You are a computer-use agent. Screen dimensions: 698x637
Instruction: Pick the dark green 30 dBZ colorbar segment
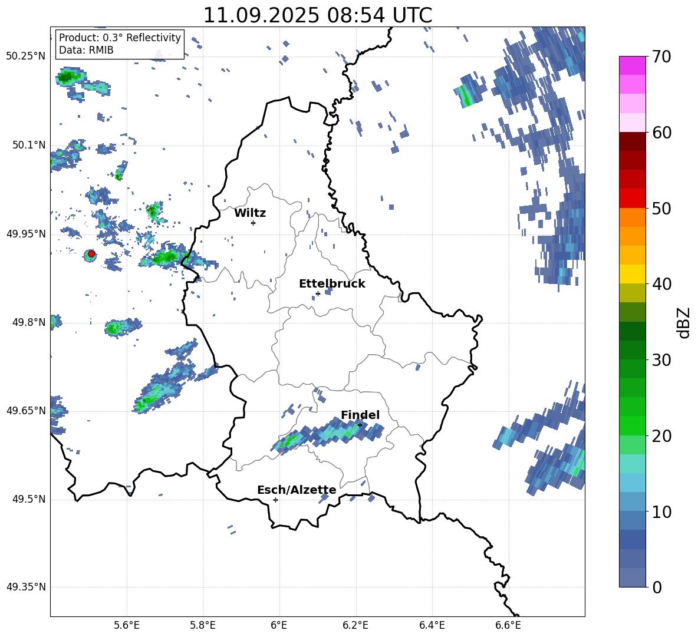coord(632,349)
